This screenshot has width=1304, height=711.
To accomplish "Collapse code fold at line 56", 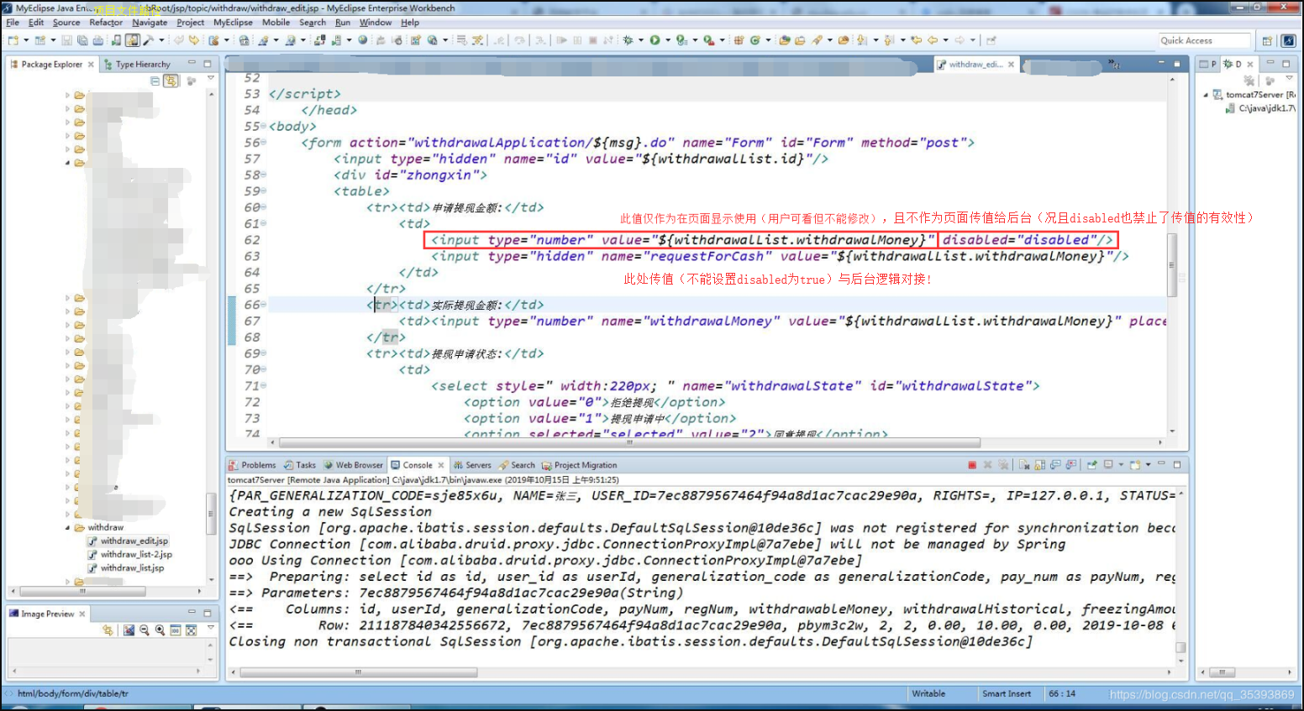I will pyautogui.click(x=263, y=143).
